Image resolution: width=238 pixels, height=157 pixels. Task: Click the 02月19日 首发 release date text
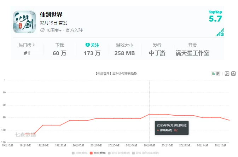coord(53,23)
